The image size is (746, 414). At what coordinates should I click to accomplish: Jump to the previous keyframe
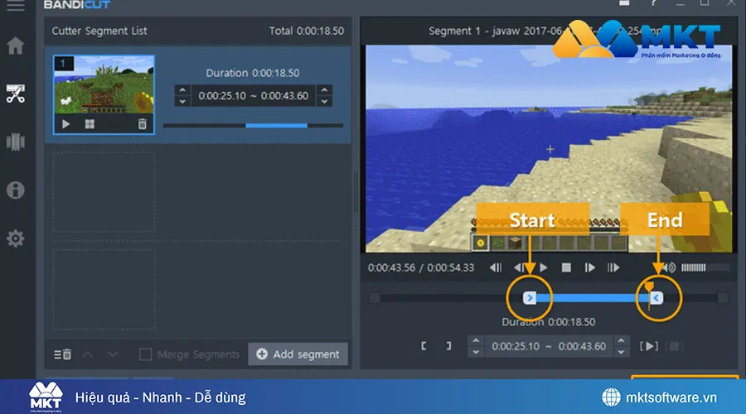[496, 267]
